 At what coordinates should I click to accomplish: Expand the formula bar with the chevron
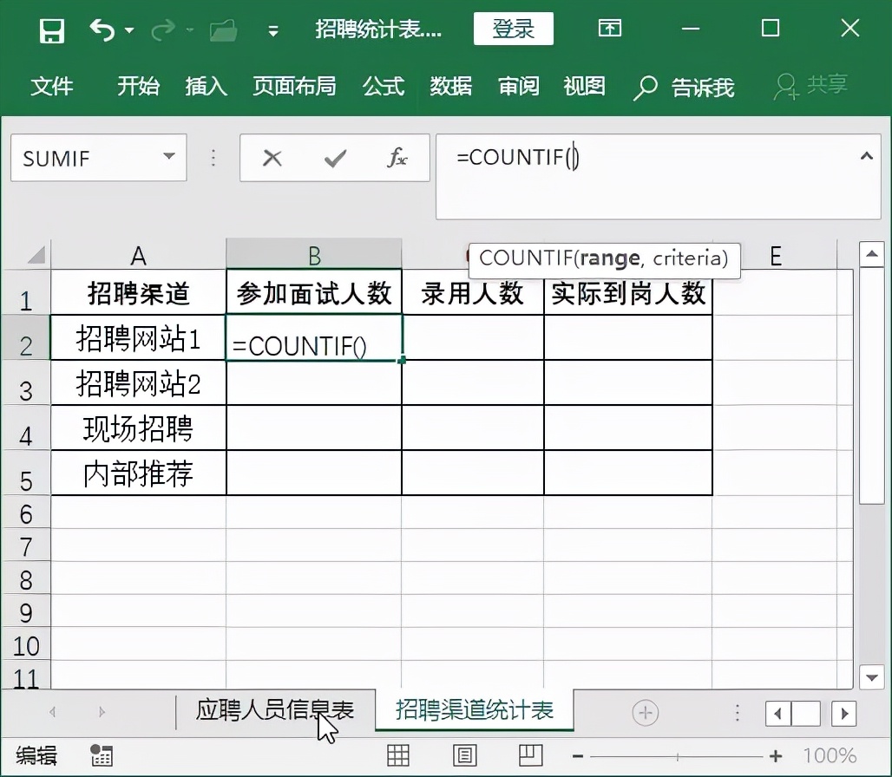pyautogui.click(x=868, y=158)
